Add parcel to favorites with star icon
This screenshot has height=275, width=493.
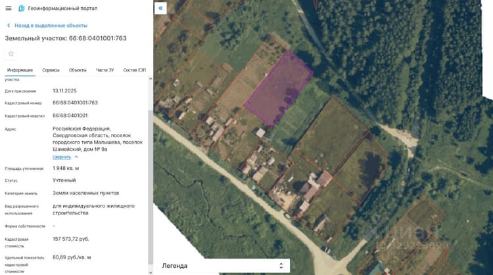(11, 54)
